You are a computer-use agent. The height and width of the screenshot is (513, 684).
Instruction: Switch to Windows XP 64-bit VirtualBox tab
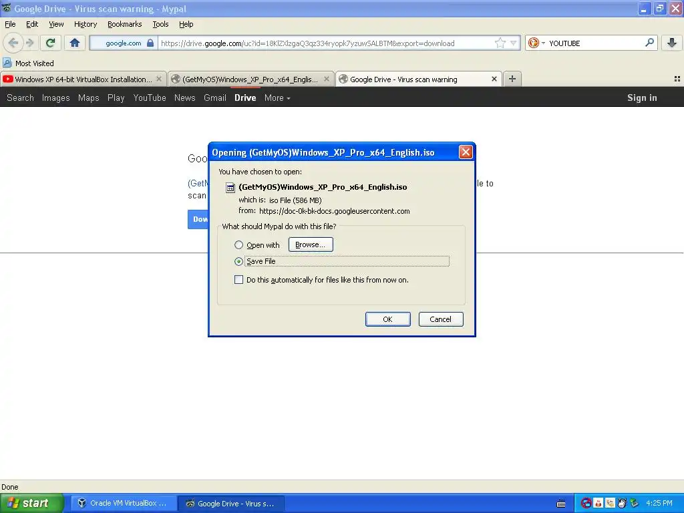point(83,79)
